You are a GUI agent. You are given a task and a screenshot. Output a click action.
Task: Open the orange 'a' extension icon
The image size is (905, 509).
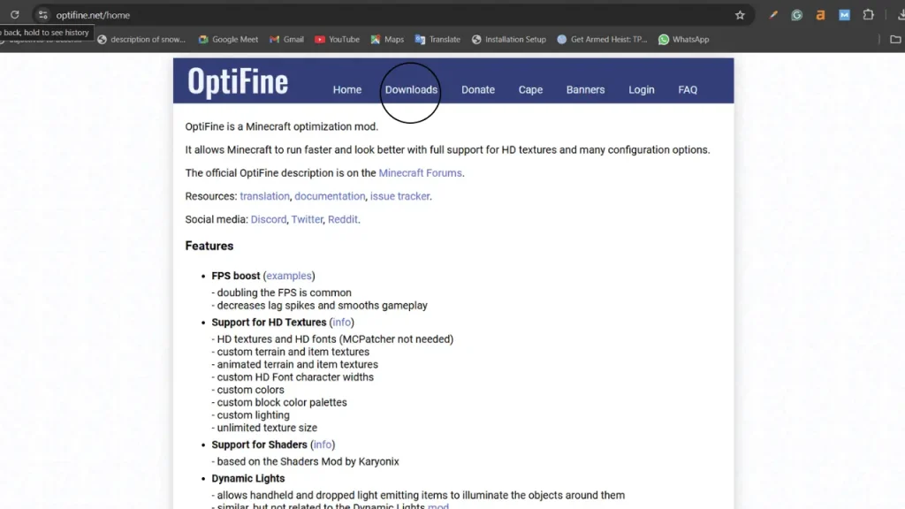tap(820, 15)
